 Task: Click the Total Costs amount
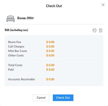50,65
